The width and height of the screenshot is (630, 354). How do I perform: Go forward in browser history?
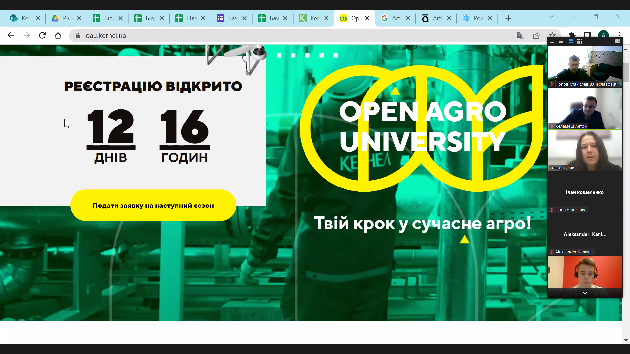(27, 35)
